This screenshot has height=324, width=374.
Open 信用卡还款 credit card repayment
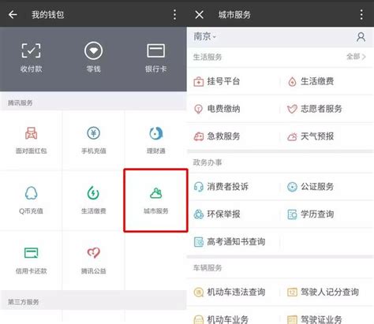31,260
